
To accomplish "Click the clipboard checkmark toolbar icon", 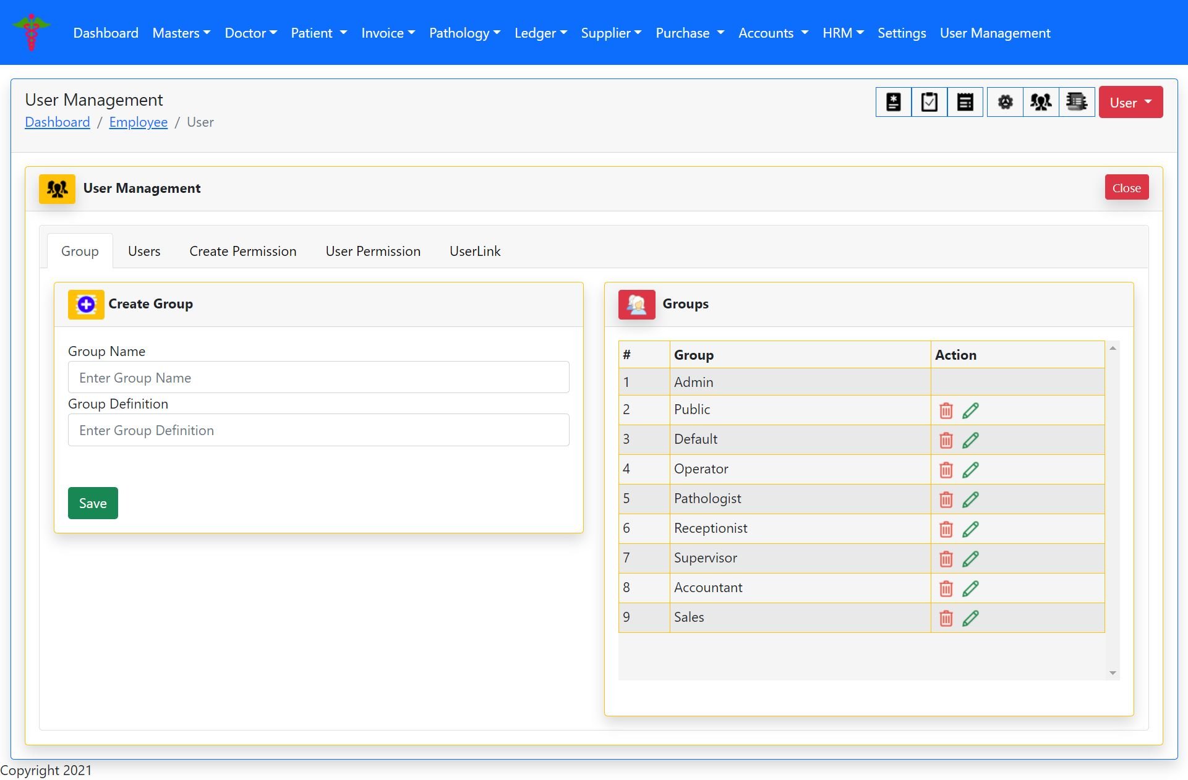I will pyautogui.click(x=929, y=102).
